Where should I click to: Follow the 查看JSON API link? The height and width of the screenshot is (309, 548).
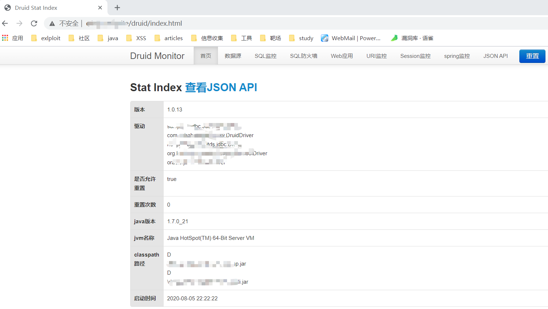pos(221,87)
